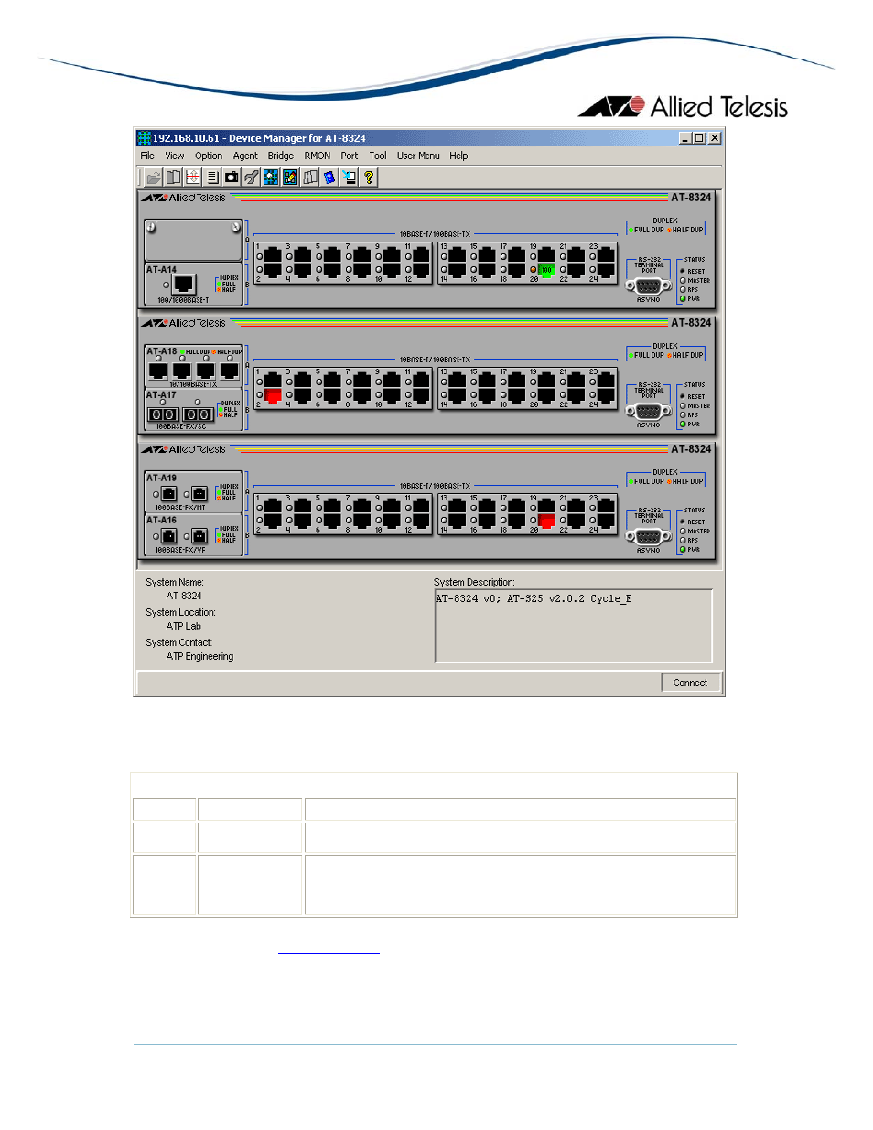Click the RESET button on the middle switch

click(x=683, y=396)
